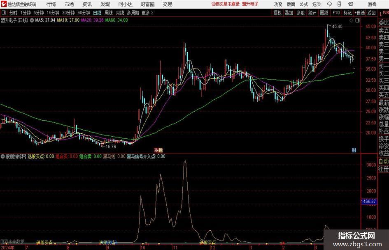Toggle the right info panel icon

[357, 21]
